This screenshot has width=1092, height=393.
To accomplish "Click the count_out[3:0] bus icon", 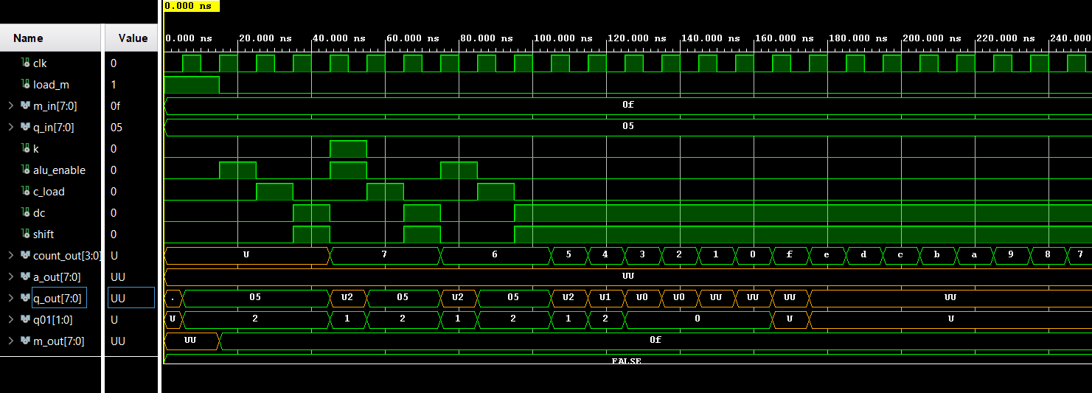I will coord(25,256).
